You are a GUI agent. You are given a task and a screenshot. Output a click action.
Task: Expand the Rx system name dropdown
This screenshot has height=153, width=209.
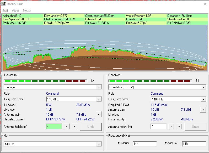203,99
